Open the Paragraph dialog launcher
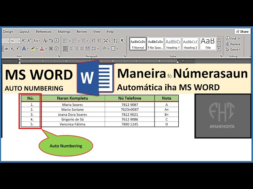 [125, 56]
